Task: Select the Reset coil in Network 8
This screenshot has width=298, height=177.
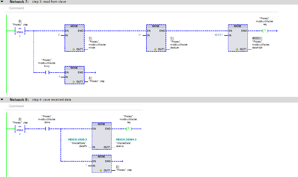Action: pyautogui.click(x=129, y=129)
